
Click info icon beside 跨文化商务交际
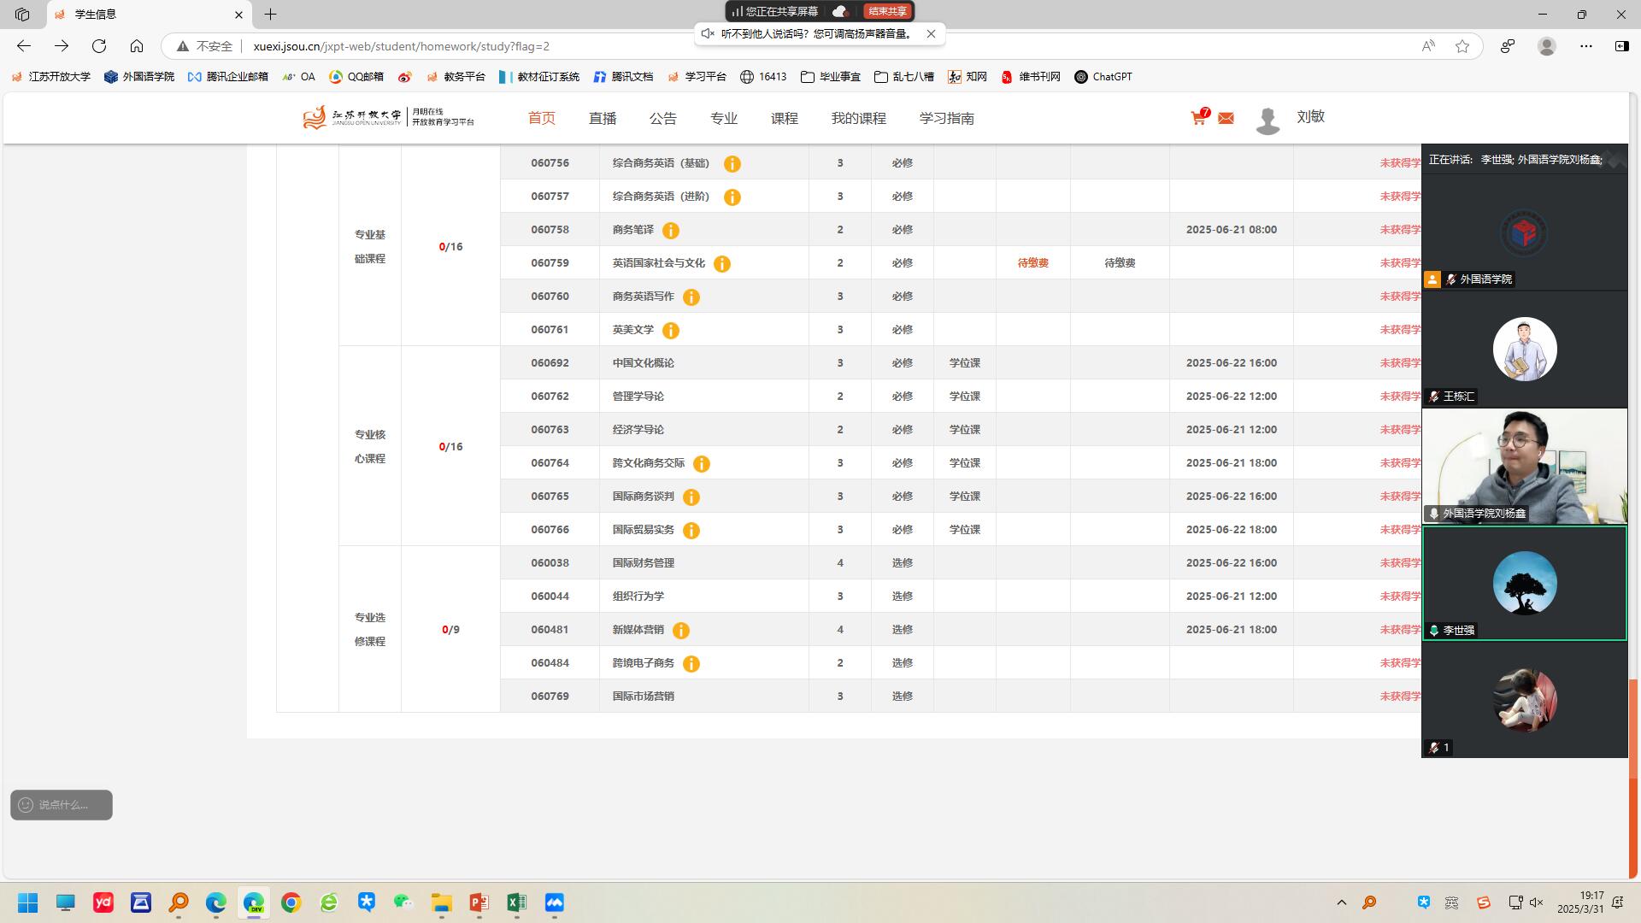[702, 464]
